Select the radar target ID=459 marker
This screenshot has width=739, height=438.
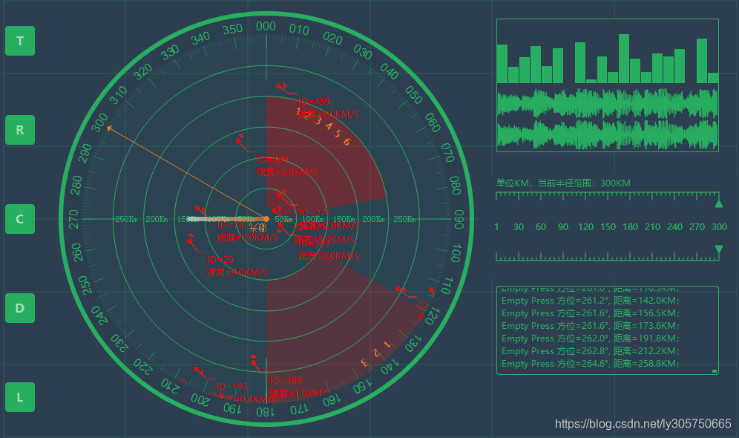click(279, 86)
